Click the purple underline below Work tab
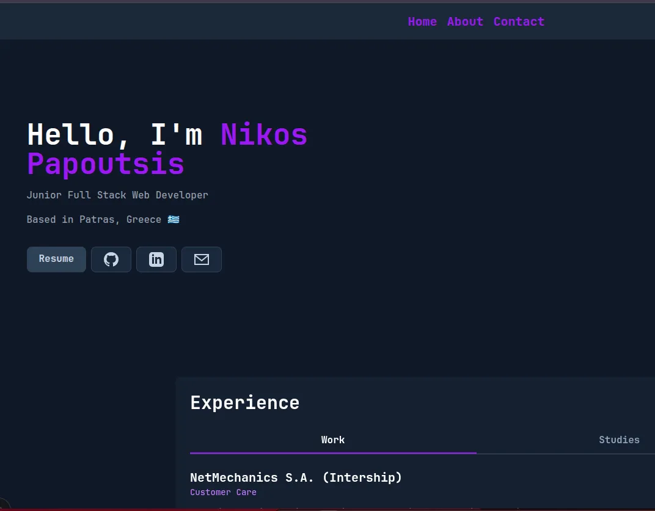 pyautogui.click(x=333, y=452)
